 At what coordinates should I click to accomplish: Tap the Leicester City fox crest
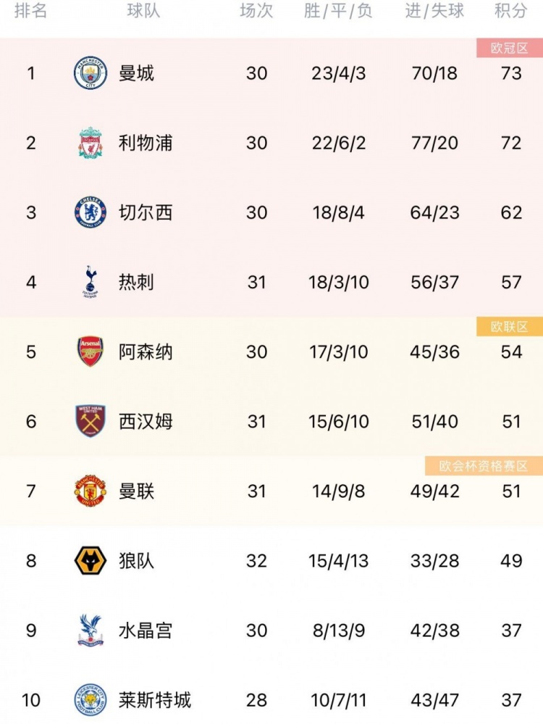coord(90,699)
